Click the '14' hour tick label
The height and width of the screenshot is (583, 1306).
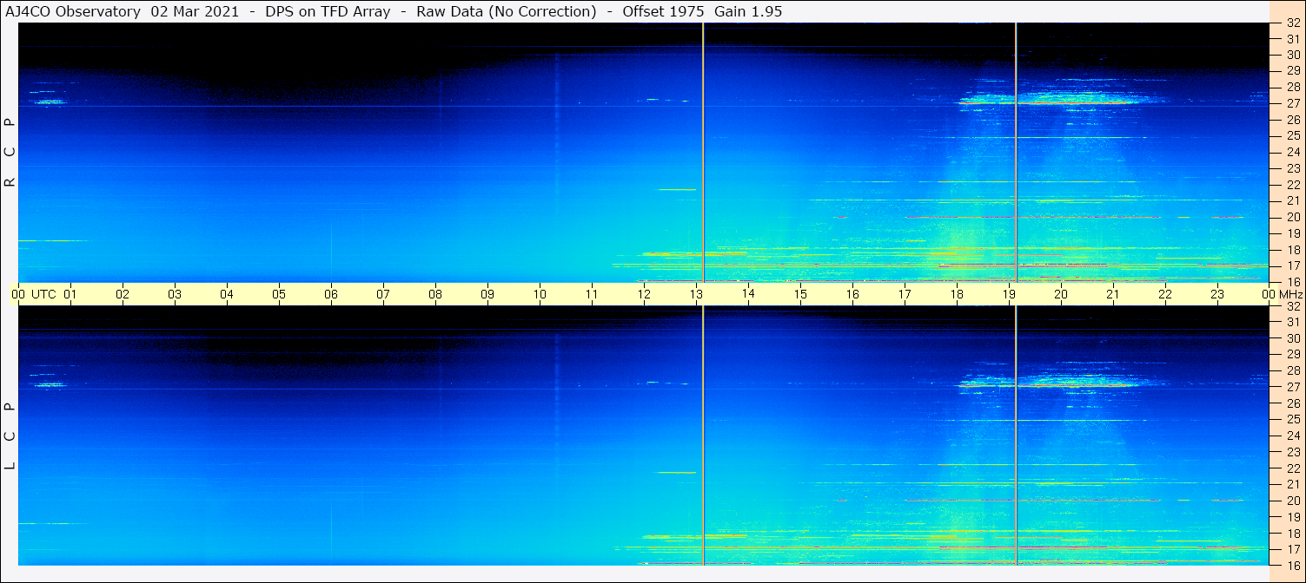(748, 294)
